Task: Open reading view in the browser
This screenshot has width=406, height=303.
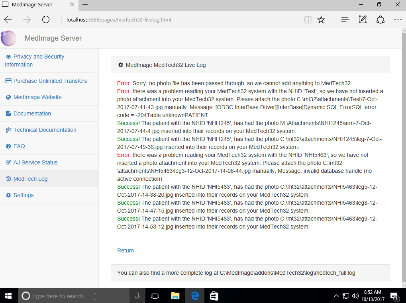Action: pos(308,20)
